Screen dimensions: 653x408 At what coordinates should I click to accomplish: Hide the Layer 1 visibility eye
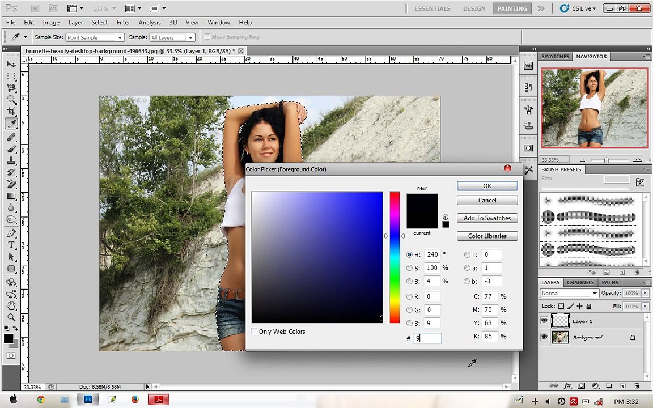[544, 321]
